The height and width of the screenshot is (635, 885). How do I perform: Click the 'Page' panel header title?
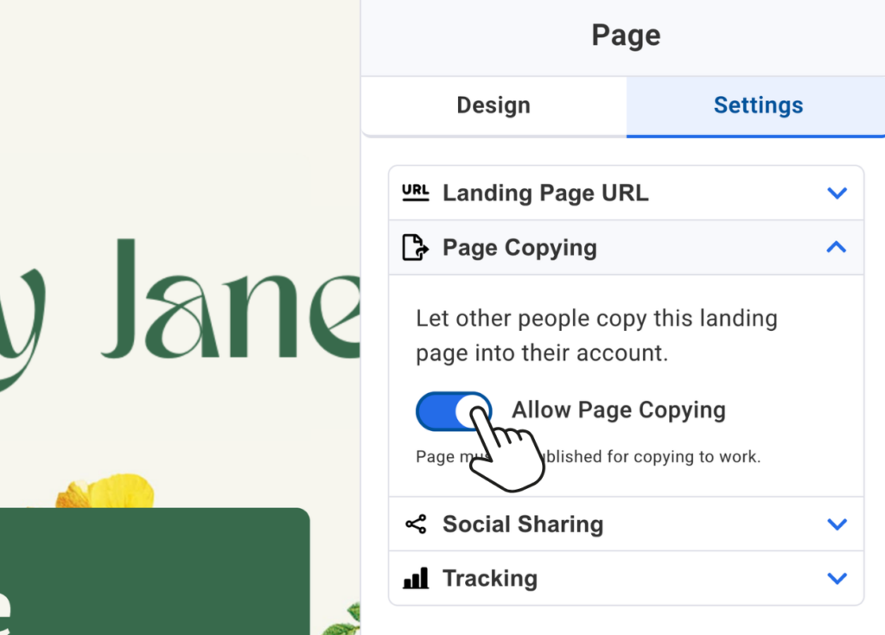pos(626,36)
